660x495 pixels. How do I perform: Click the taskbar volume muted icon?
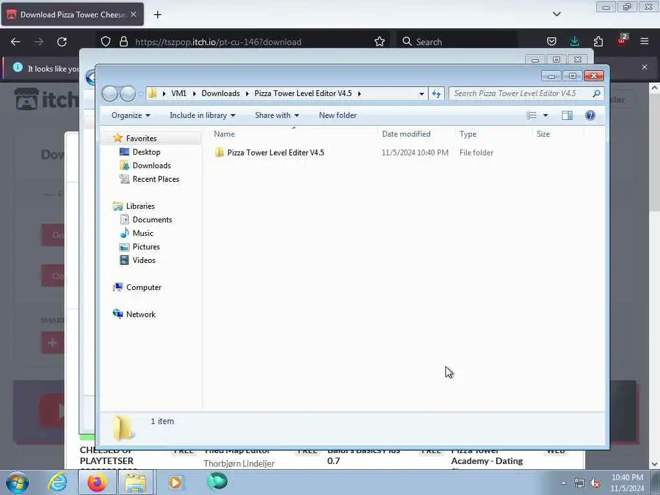tap(595, 483)
